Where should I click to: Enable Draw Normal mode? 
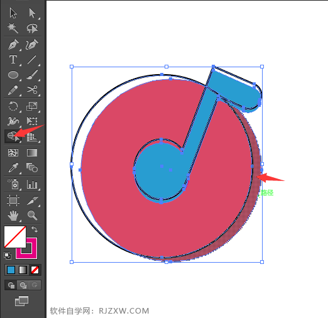(11, 285)
